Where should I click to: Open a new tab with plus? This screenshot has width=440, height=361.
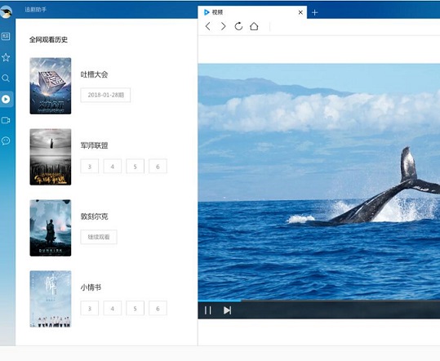[x=315, y=12]
